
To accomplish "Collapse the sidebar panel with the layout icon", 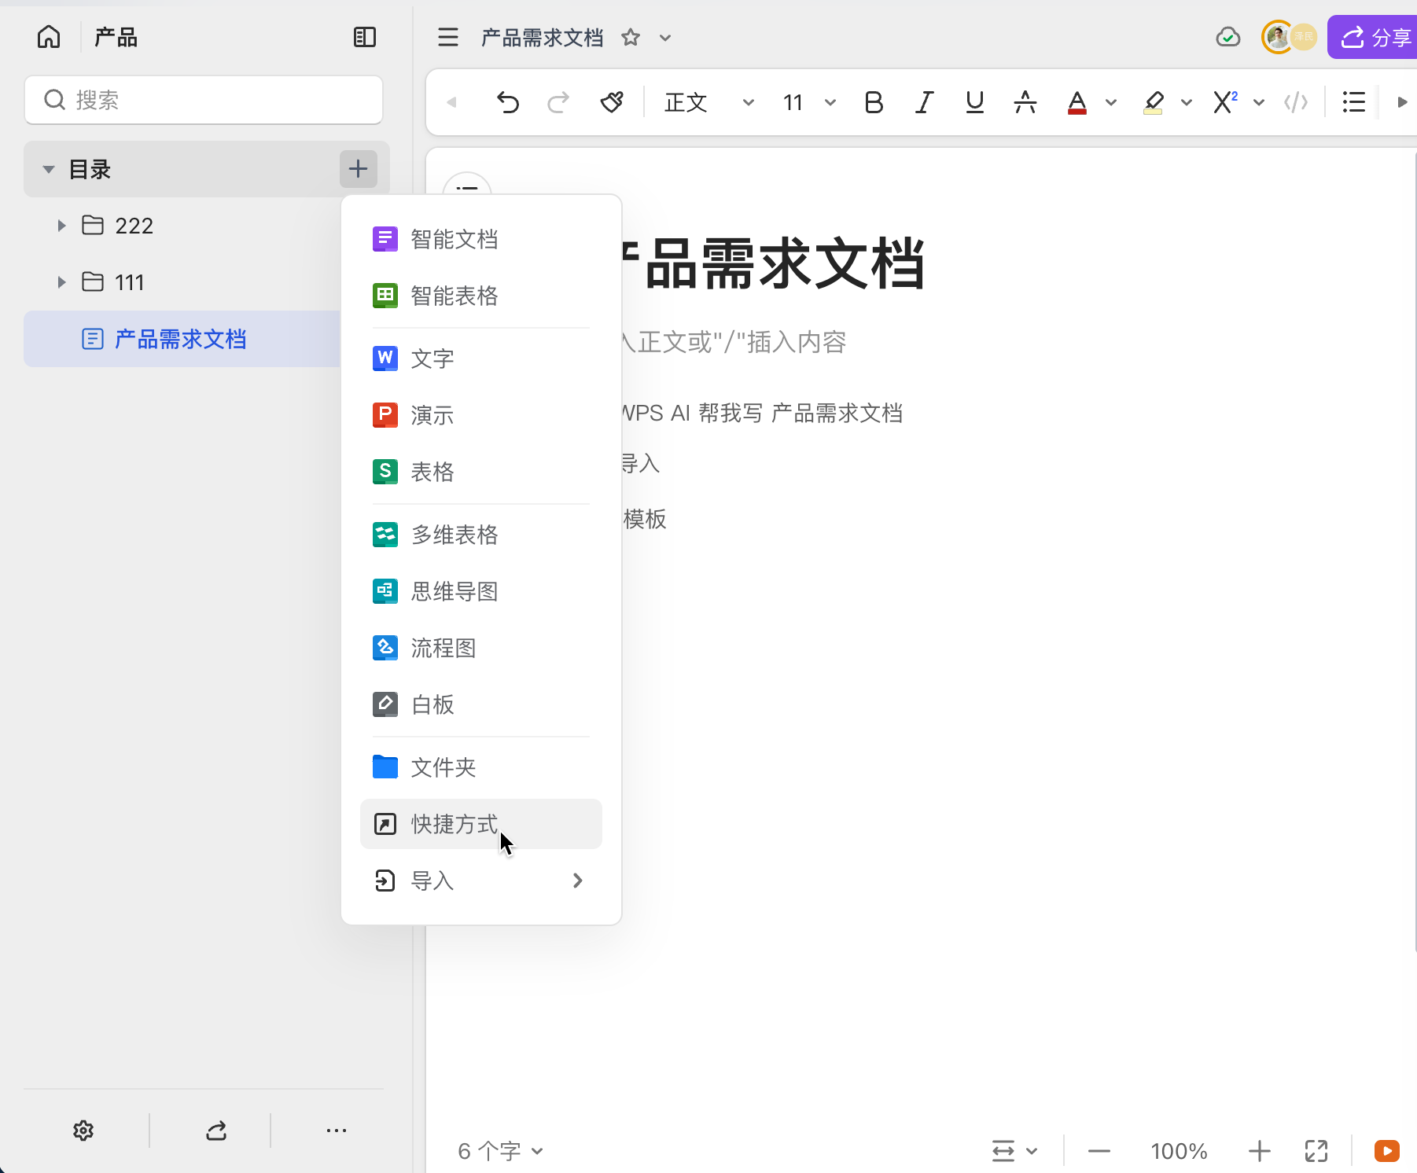I will (x=365, y=37).
